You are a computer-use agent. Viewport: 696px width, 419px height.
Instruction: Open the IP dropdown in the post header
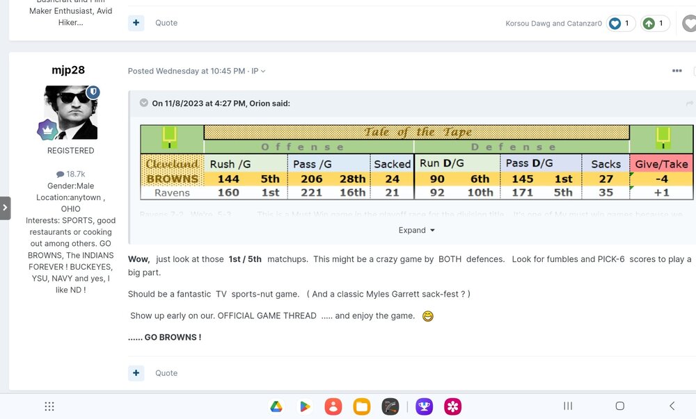click(258, 71)
